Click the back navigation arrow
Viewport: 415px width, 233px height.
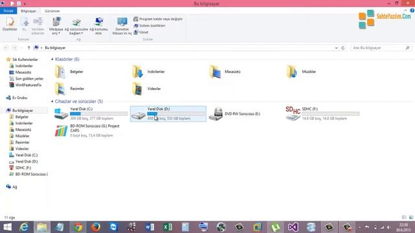click(6, 48)
